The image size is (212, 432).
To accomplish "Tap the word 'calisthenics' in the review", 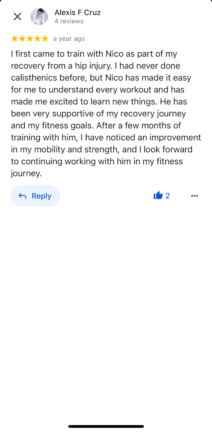I will [x=34, y=78].
